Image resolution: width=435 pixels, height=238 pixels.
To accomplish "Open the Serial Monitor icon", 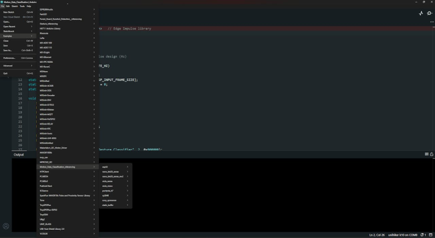I will 429,13.
